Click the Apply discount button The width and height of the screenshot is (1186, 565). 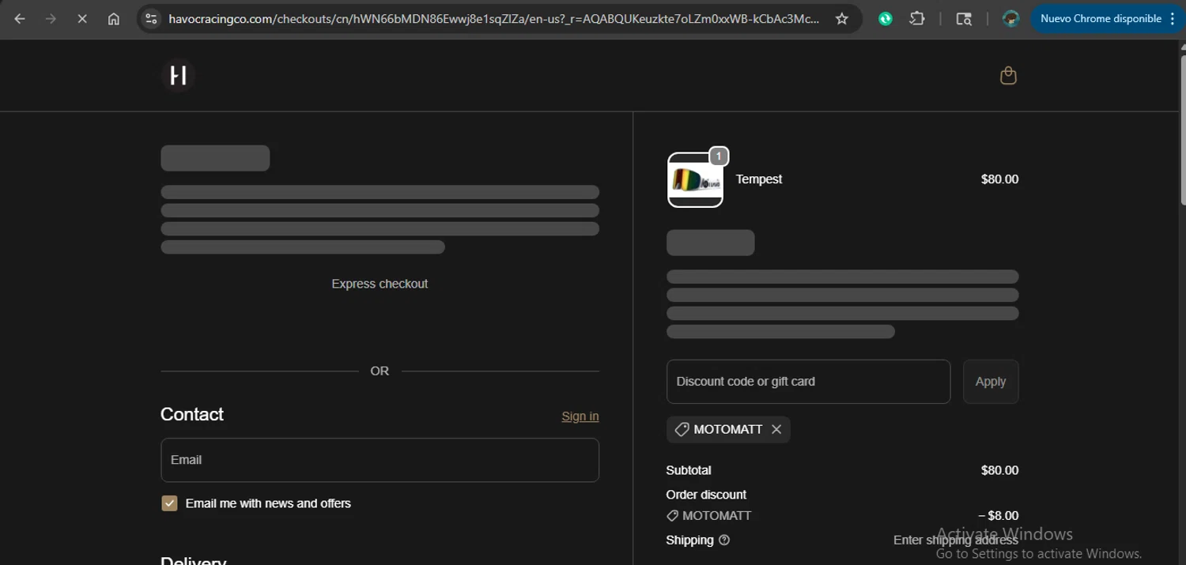[991, 382]
